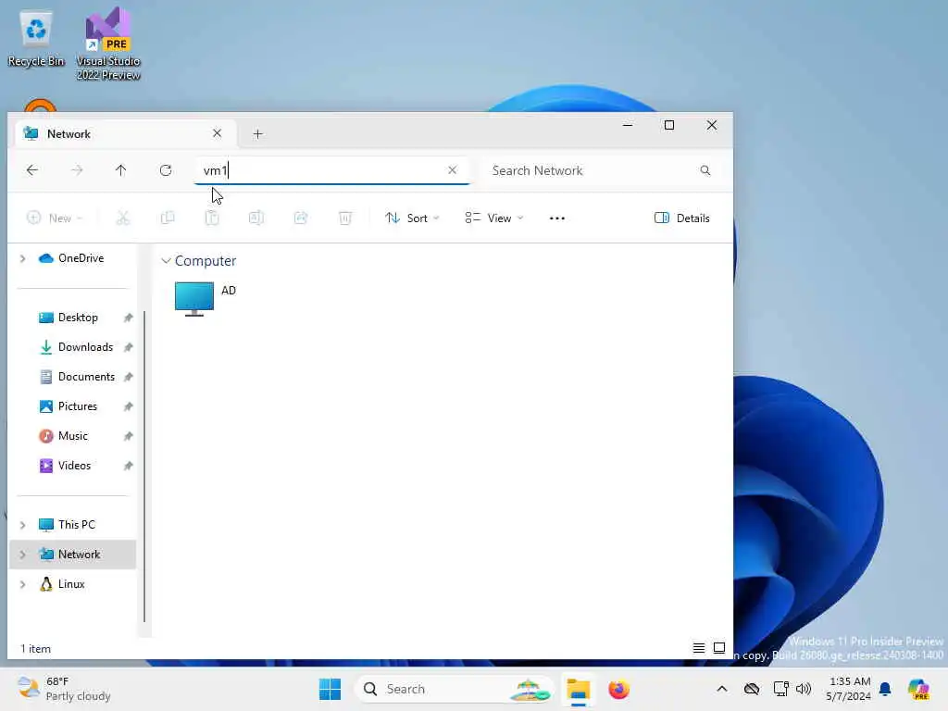Screen dimensions: 948x711
Task: Open Documents in the sidebar
Action: (86, 377)
